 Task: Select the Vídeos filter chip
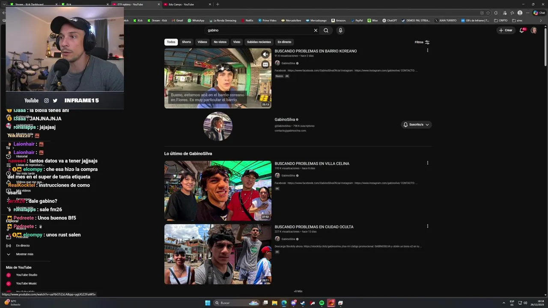[202, 42]
